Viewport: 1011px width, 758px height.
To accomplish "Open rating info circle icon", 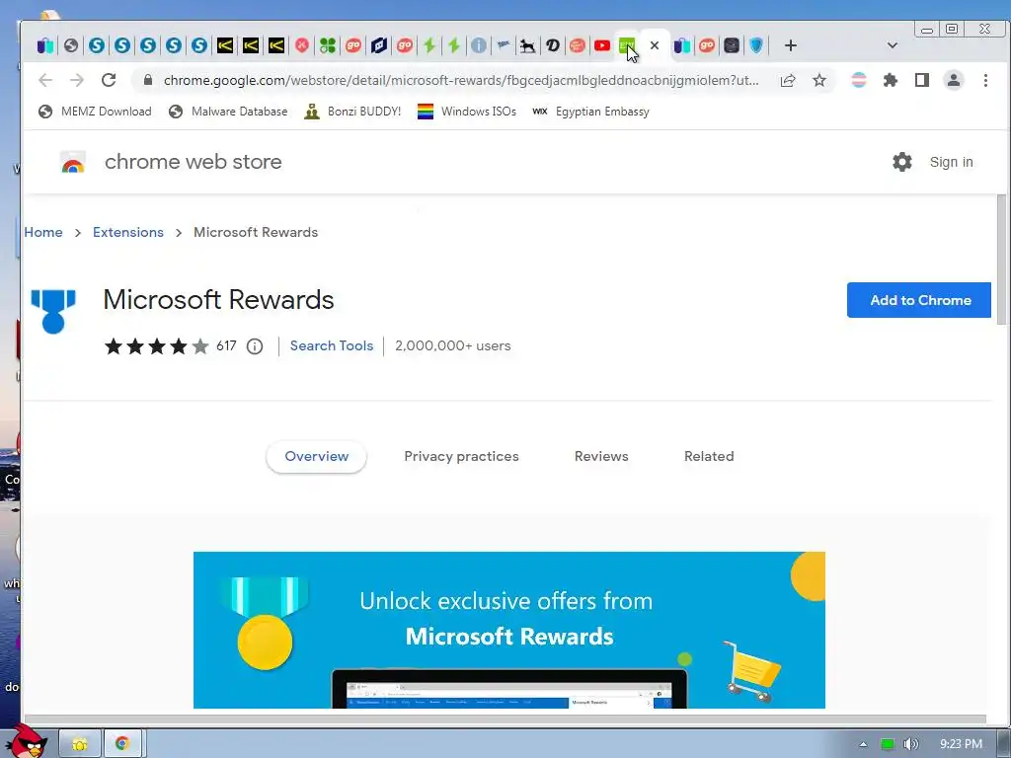I will point(255,346).
